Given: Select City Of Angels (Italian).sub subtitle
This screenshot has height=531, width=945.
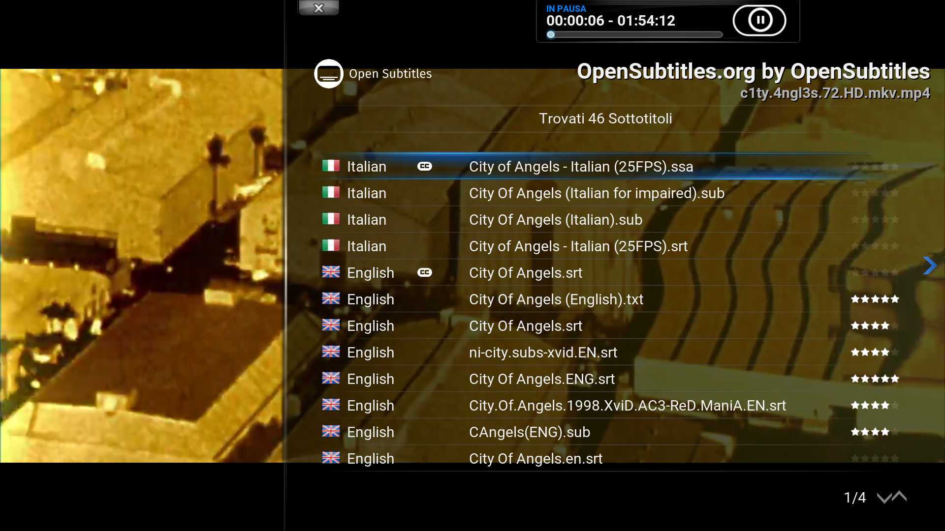Looking at the screenshot, I should click(610, 220).
